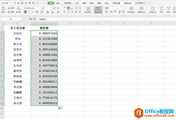Decrease decimal places
Viewport: 176px width, 120px height.
coord(123,12)
